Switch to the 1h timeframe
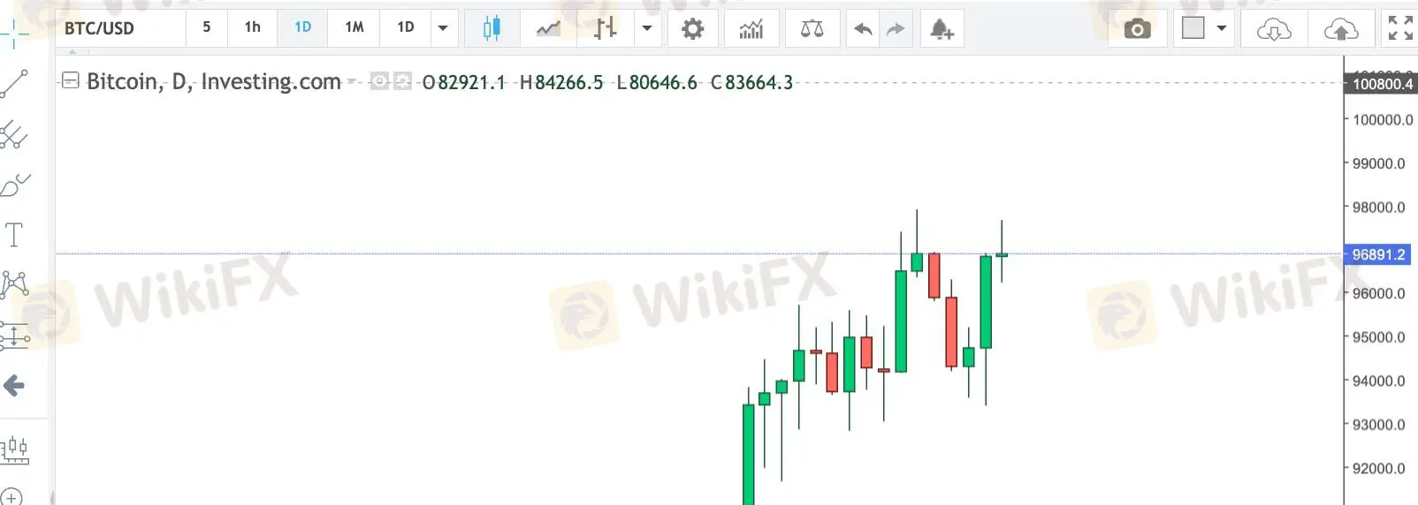This screenshot has width=1418, height=505. [252, 27]
